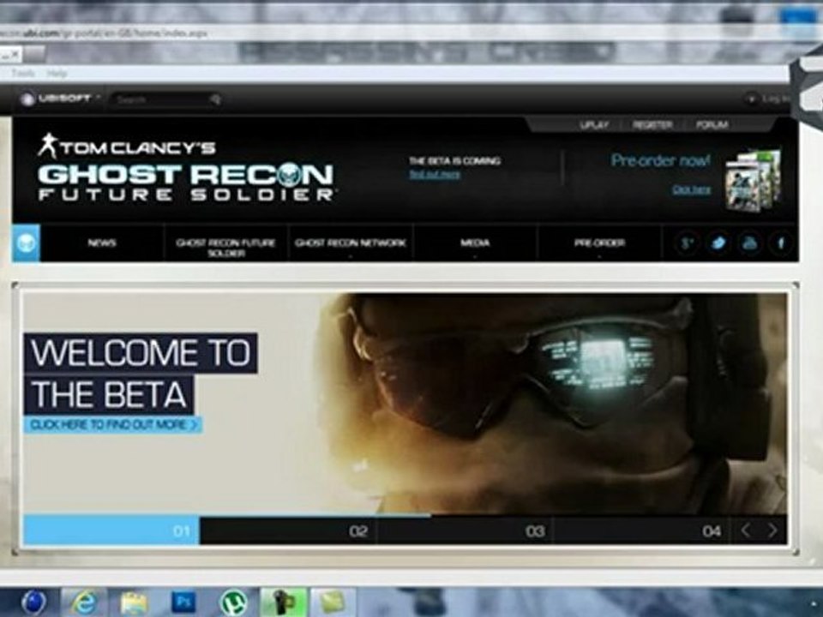Follow the link under 'The Beta Is Coming'
This screenshot has height=617, width=823.
click(x=435, y=174)
